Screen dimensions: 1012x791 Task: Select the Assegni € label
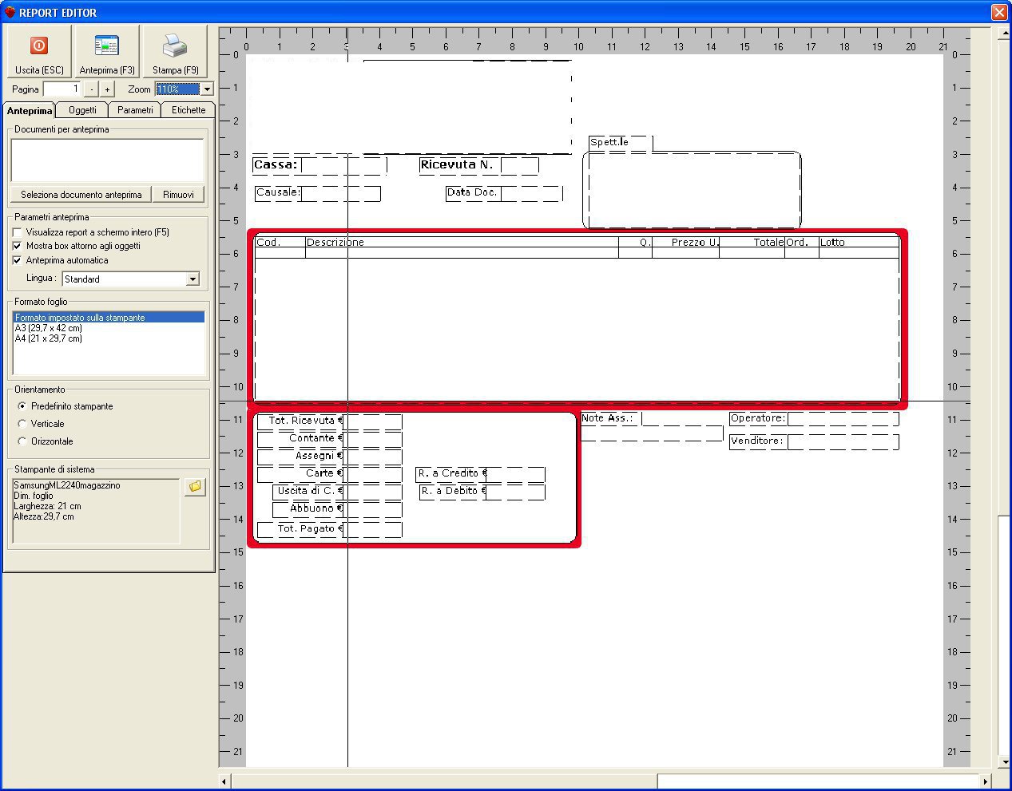300,457
